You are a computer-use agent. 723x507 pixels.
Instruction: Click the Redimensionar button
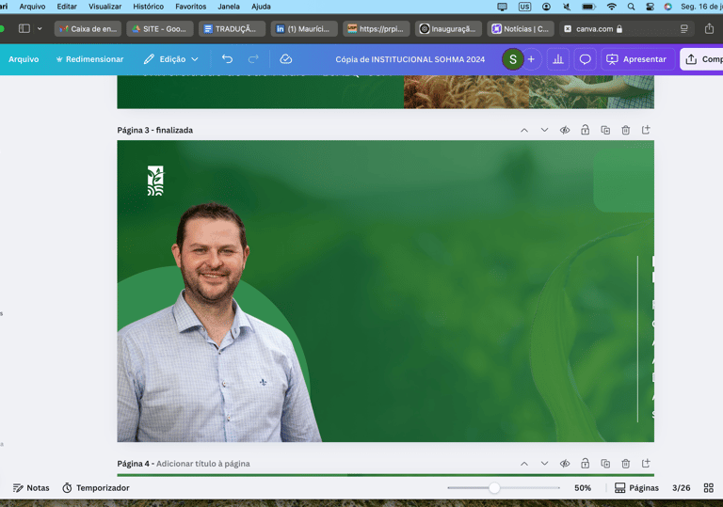pyautogui.click(x=90, y=59)
